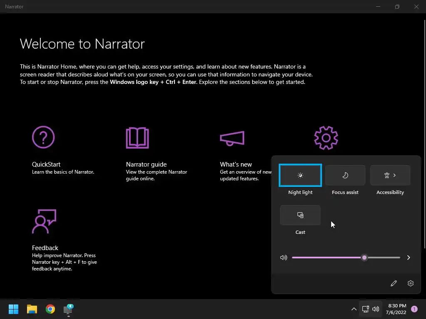Click the Narrator window vertical scrollbar
This screenshot has width=426, height=319.
[x=425, y=134]
